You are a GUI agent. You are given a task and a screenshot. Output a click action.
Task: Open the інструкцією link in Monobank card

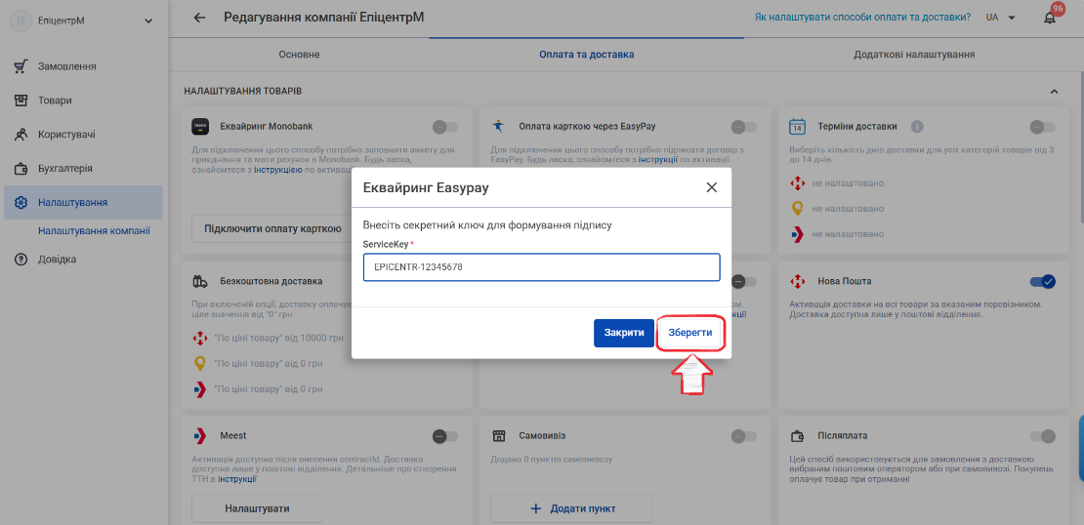(x=277, y=169)
